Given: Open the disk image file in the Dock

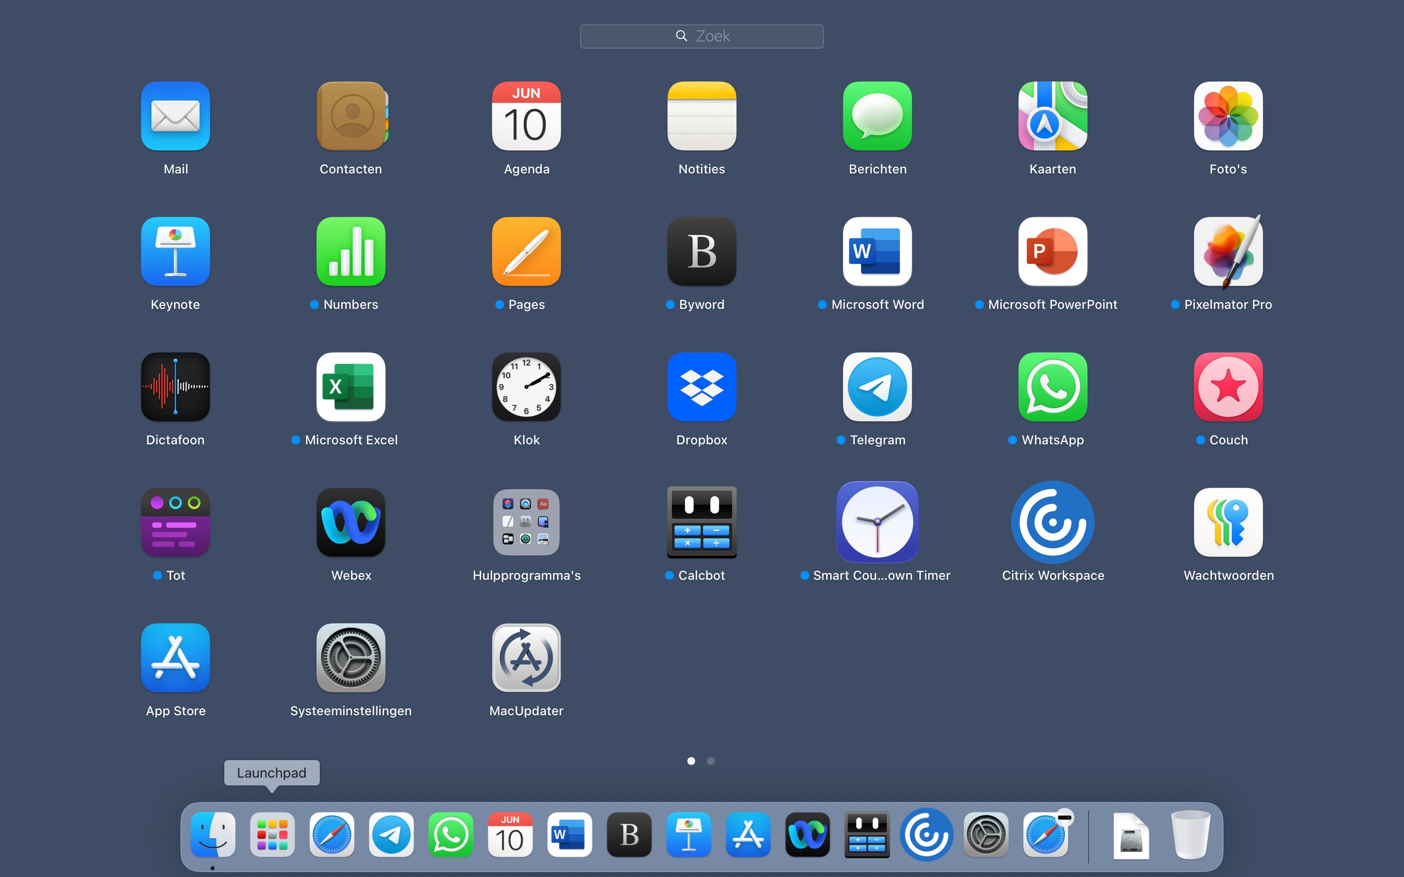Looking at the screenshot, I should pos(1131,836).
